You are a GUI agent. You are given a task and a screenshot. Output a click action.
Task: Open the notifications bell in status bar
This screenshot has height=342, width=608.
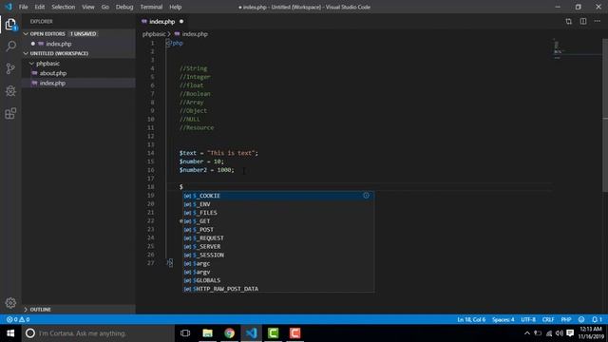coord(597,319)
